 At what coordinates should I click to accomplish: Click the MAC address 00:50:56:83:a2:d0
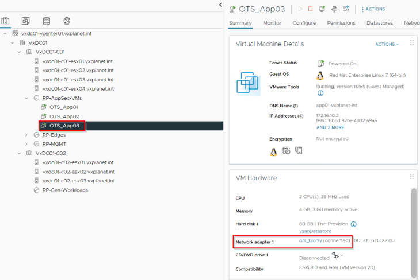[x=374, y=240]
